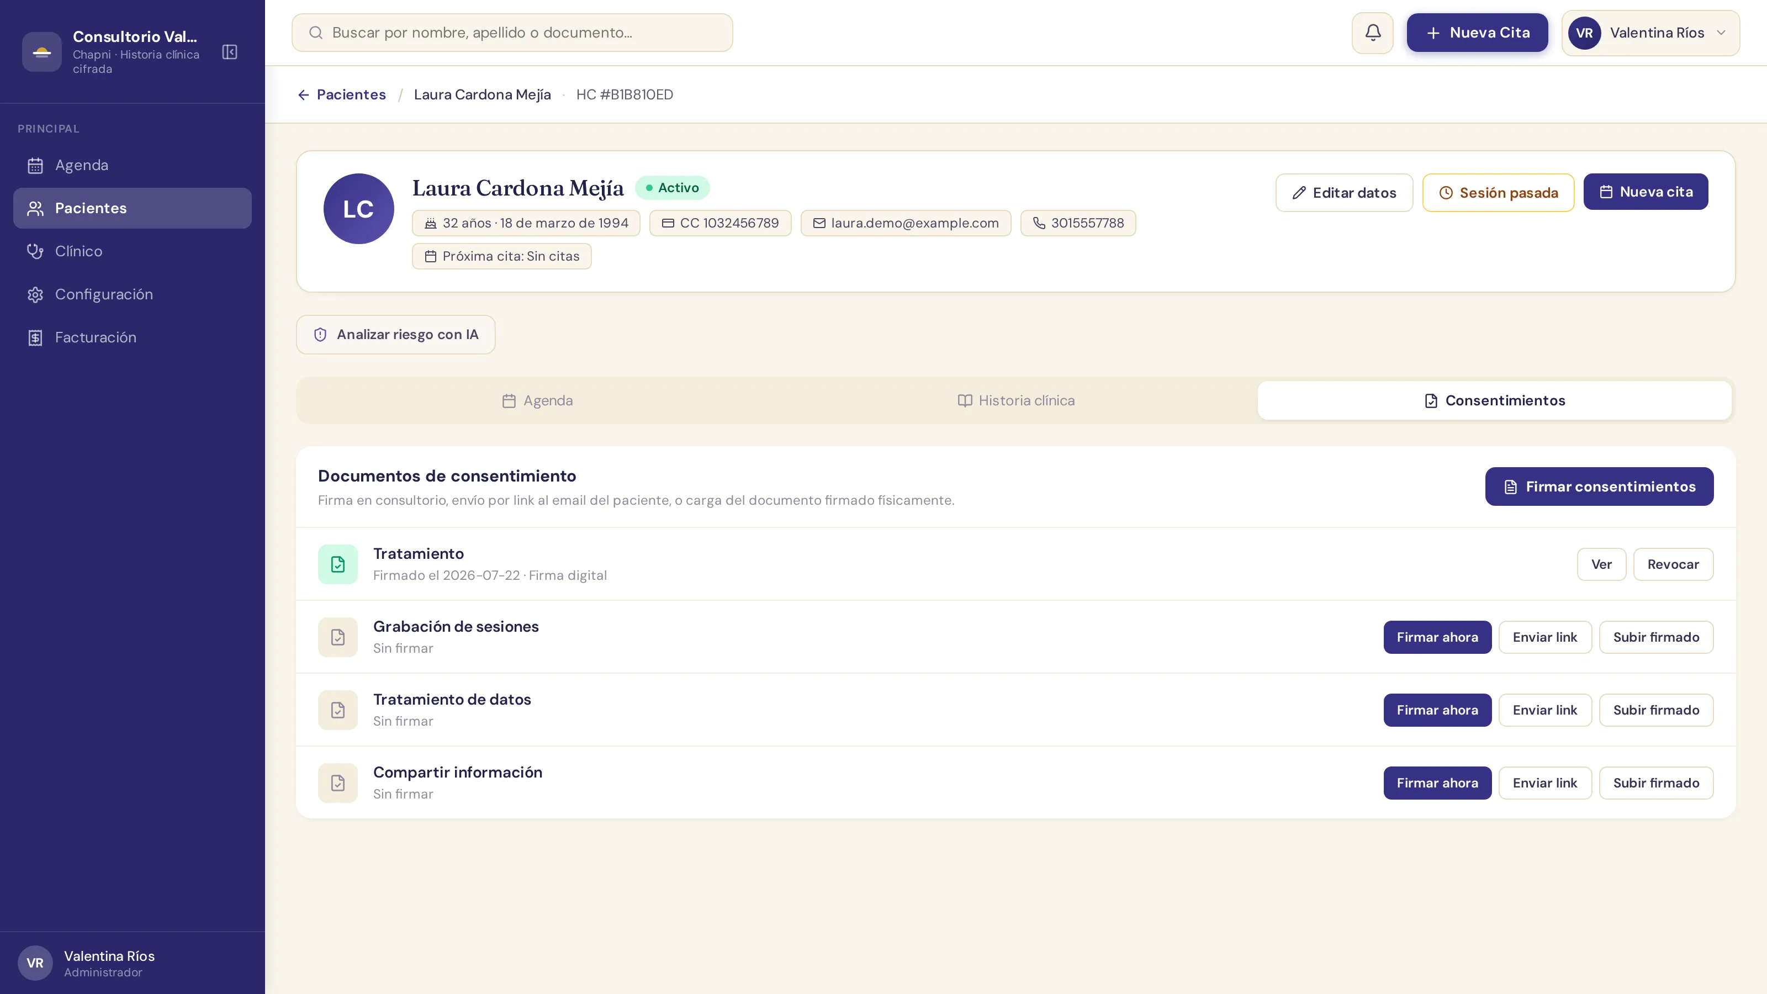Click the back arrow beside Pacientes
1767x994 pixels.
(x=303, y=94)
